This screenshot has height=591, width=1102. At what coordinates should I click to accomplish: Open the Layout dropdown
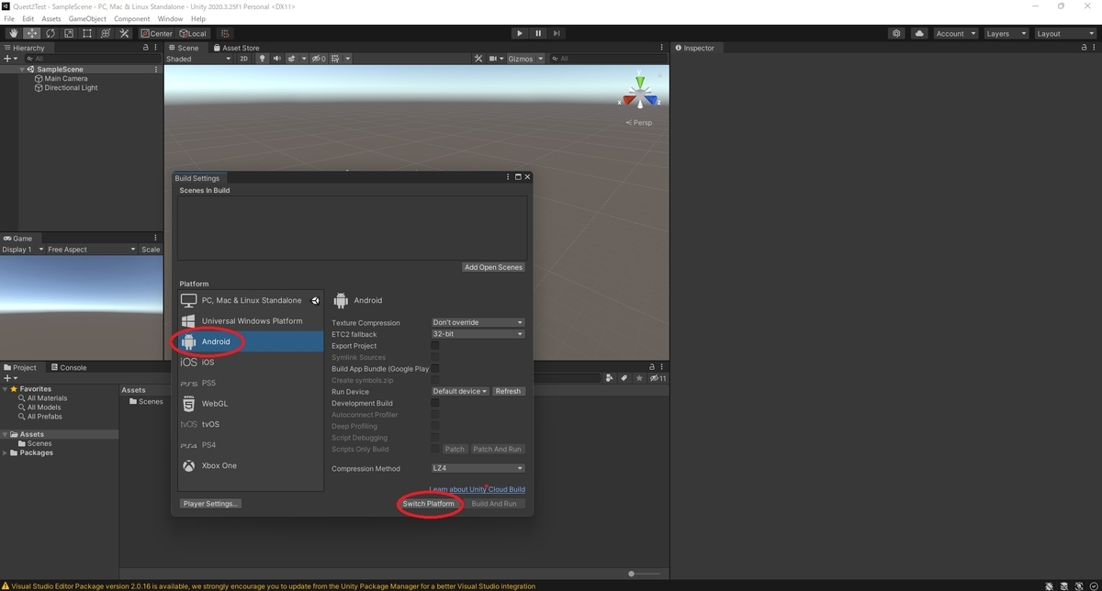pos(1064,33)
